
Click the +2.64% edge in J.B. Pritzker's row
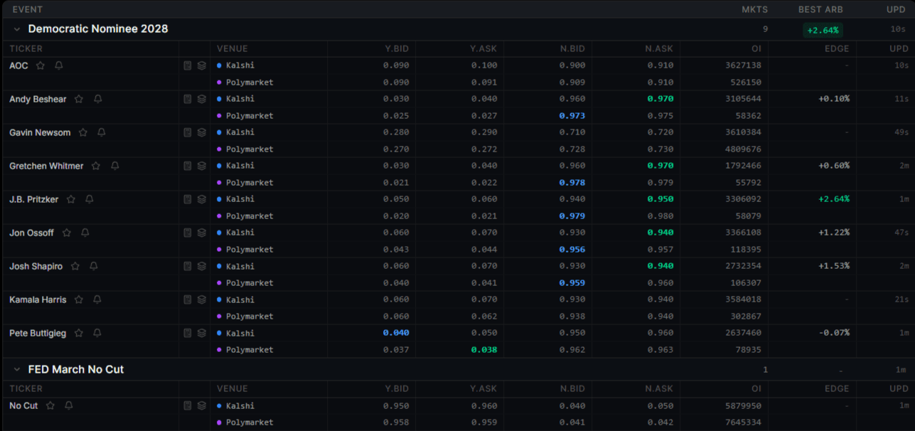tap(834, 199)
